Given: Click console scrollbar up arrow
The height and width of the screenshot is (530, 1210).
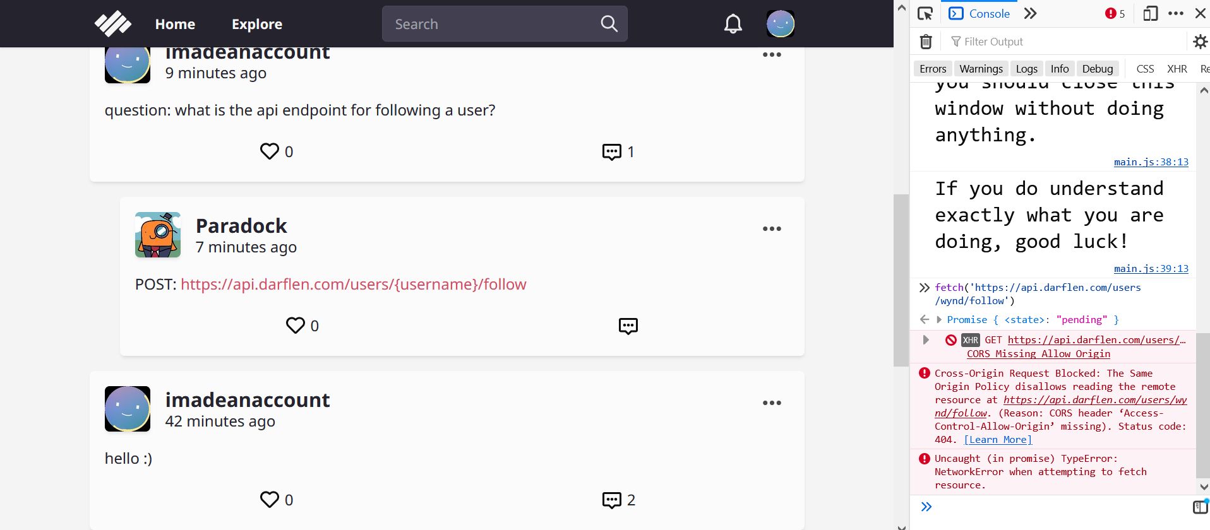Looking at the screenshot, I should (1204, 90).
